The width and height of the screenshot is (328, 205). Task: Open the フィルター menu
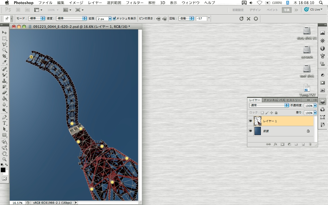click(x=135, y=3)
